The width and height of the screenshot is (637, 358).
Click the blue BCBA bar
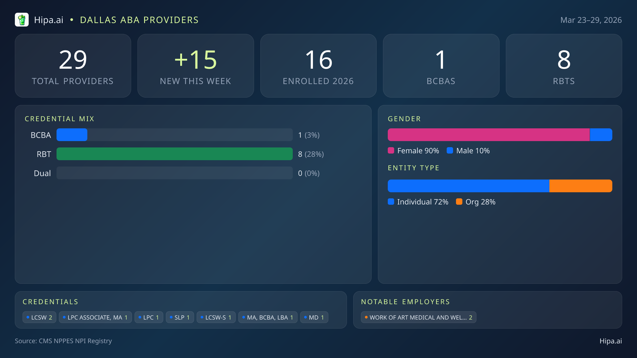[x=72, y=135]
